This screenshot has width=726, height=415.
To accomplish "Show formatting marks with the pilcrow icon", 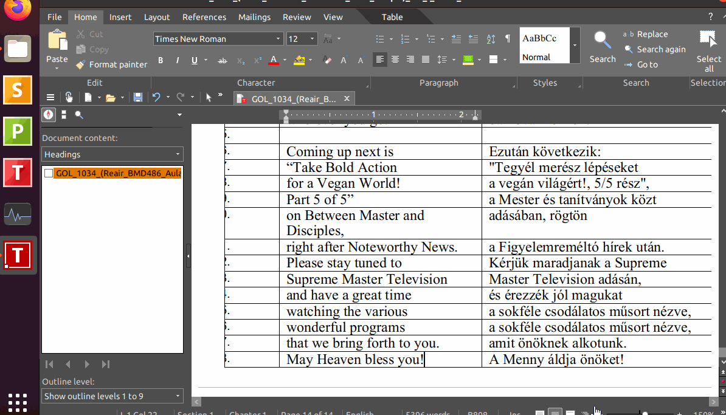I will pos(508,39).
